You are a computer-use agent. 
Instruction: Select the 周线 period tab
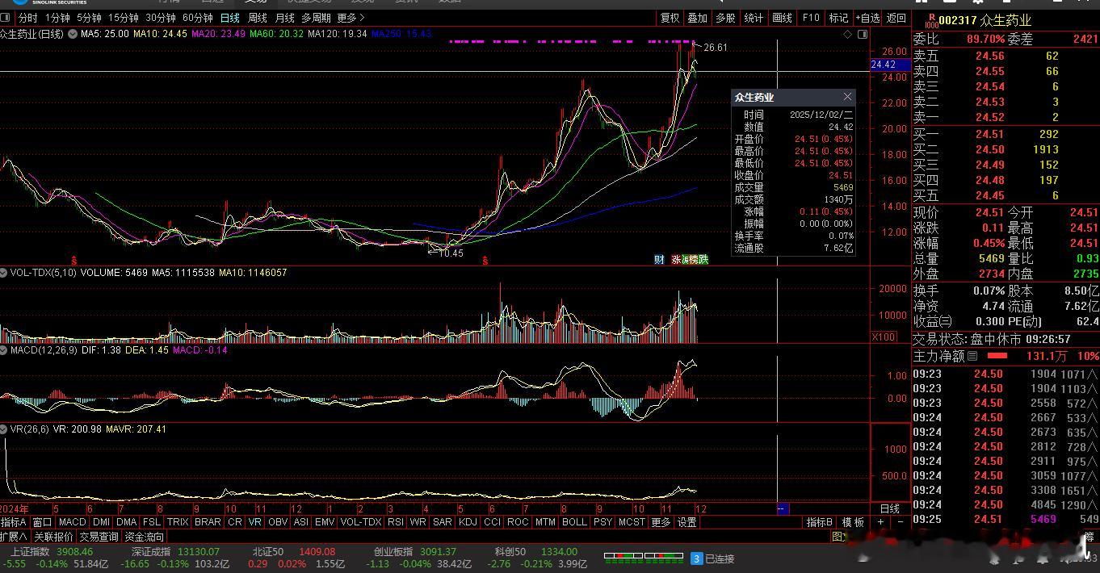(258, 17)
